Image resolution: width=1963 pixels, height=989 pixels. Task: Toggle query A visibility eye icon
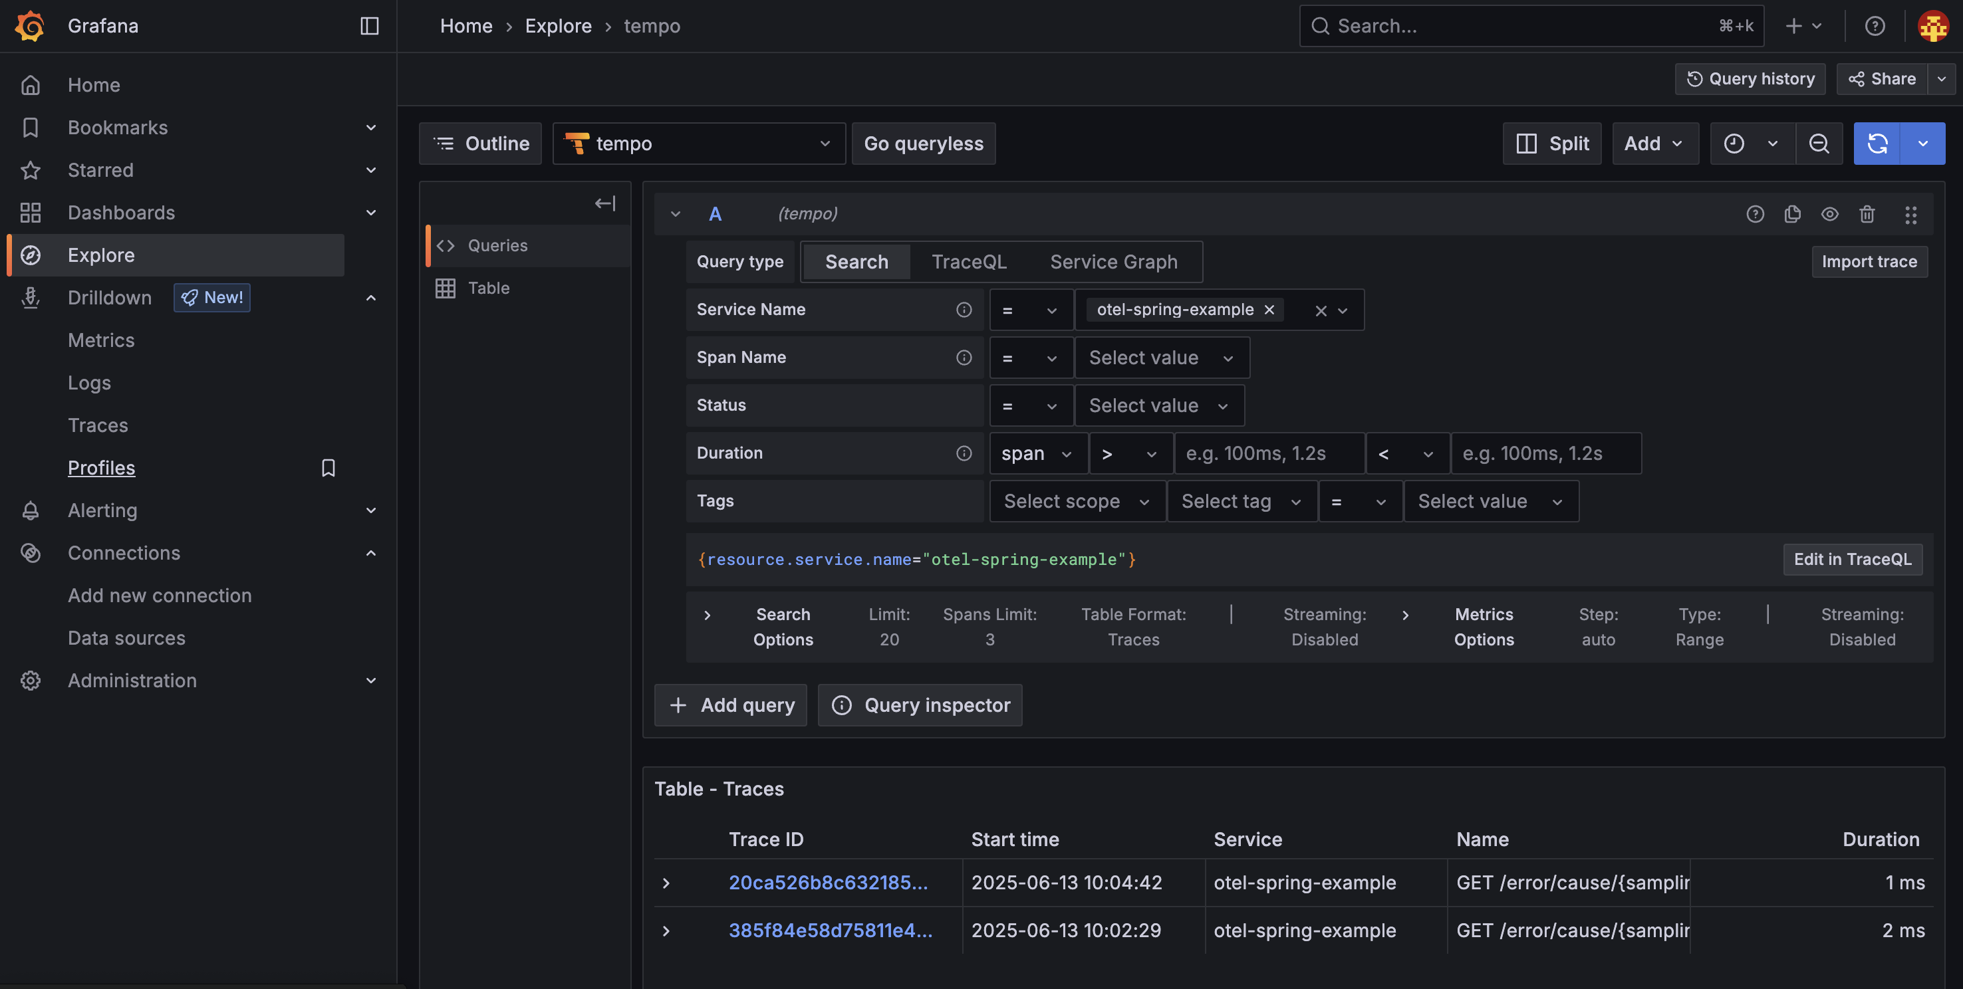[1829, 214]
